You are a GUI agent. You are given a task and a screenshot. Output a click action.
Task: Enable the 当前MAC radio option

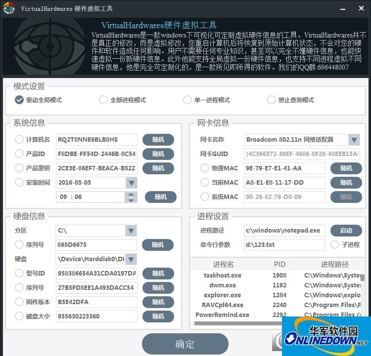[x=205, y=182]
